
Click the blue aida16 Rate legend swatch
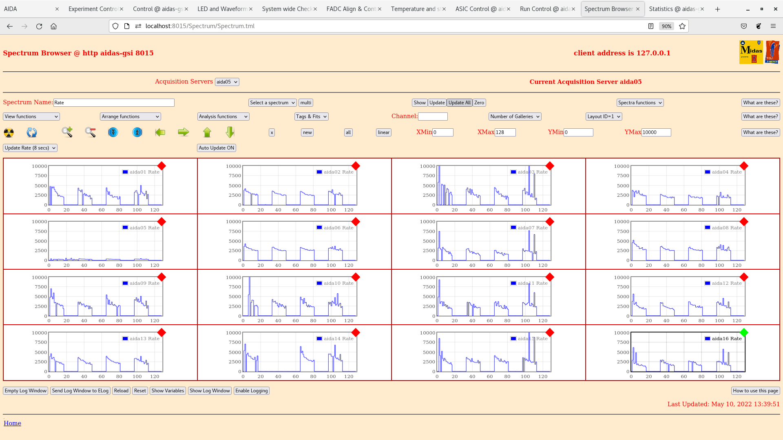coord(708,339)
